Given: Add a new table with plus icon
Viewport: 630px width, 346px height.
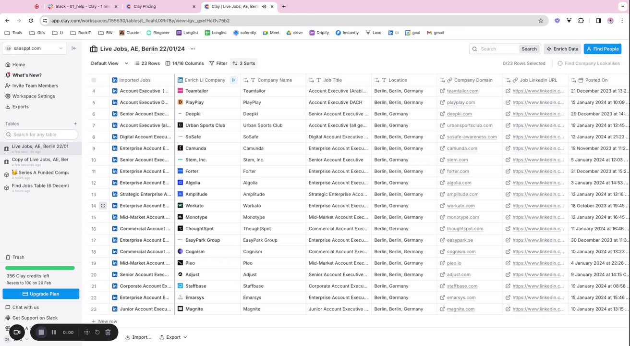Looking at the screenshot, I should click(x=75, y=124).
